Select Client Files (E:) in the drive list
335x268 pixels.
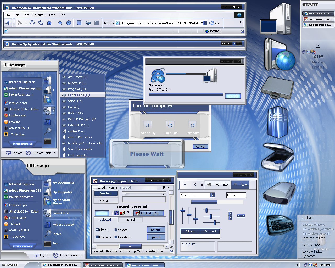pyautogui.click(x=83, y=95)
